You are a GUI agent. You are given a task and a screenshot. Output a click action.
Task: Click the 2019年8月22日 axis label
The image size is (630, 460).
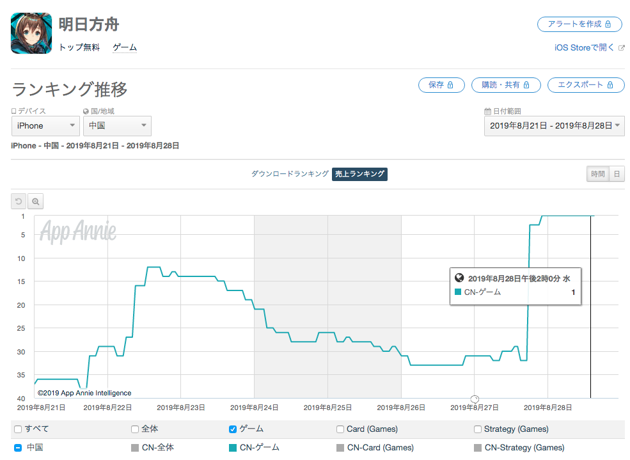pos(107,408)
